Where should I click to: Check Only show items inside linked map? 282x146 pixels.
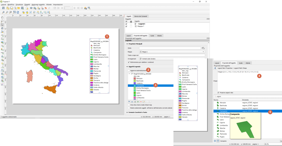click(x=129, y=105)
